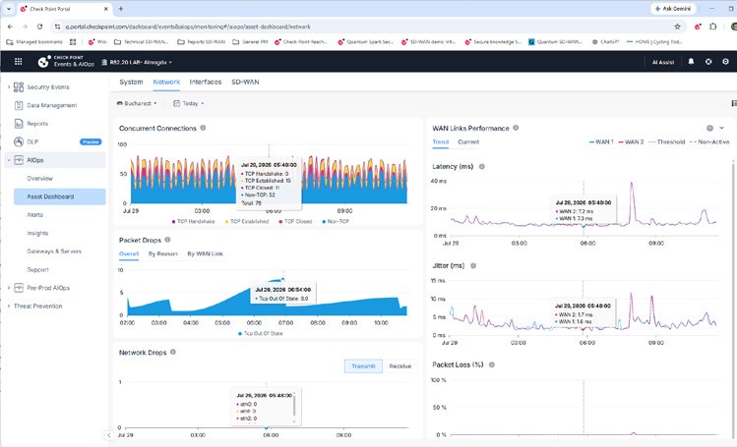Click the Security Events sidebar icon

point(19,86)
